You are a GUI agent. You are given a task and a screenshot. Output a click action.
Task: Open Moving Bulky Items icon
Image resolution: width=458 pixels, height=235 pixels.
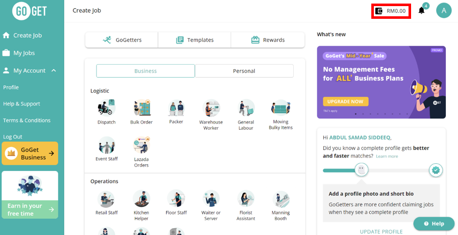click(281, 108)
